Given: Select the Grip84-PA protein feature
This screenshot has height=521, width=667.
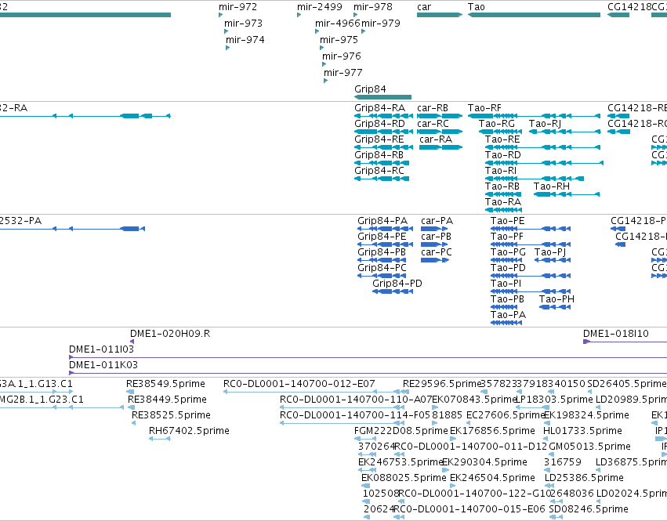Looking at the screenshot, I should point(385,229).
